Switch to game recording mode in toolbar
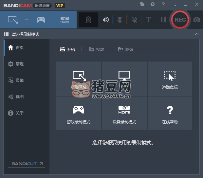203x178 pixels. pyautogui.click(x=41, y=20)
